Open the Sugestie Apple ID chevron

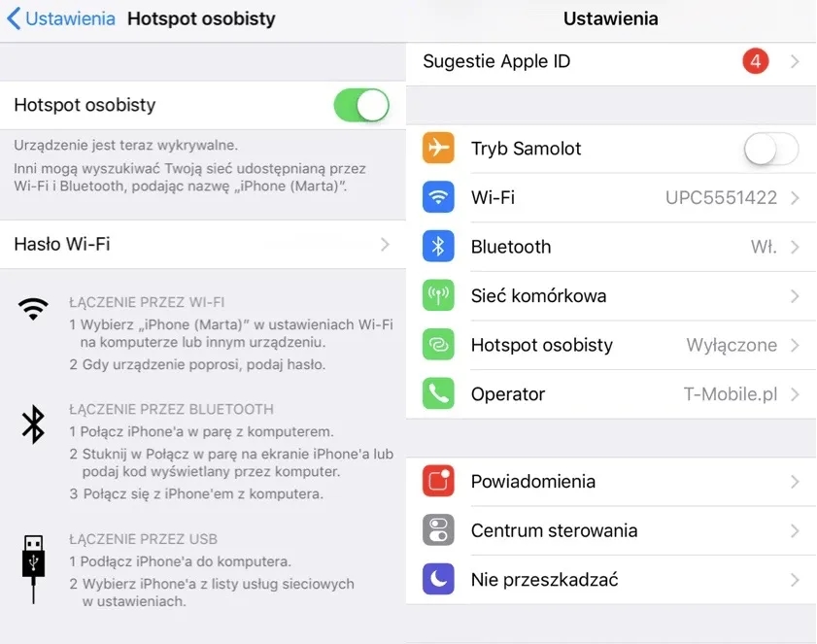tap(795, 62)
